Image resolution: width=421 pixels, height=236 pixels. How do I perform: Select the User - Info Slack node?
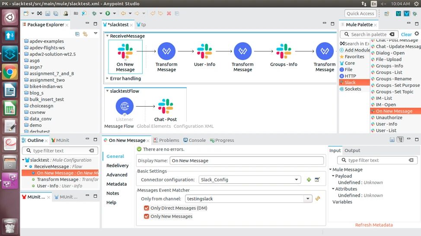(x=204, y=55)
